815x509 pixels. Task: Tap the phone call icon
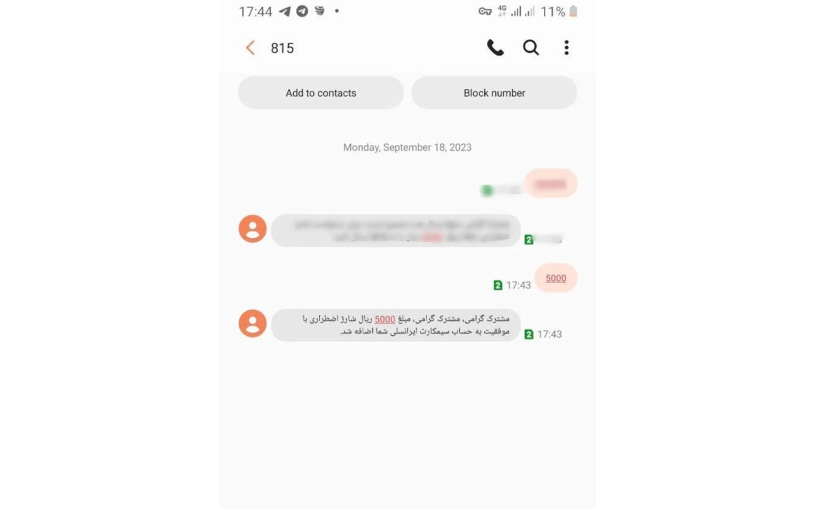pos(495,48)
